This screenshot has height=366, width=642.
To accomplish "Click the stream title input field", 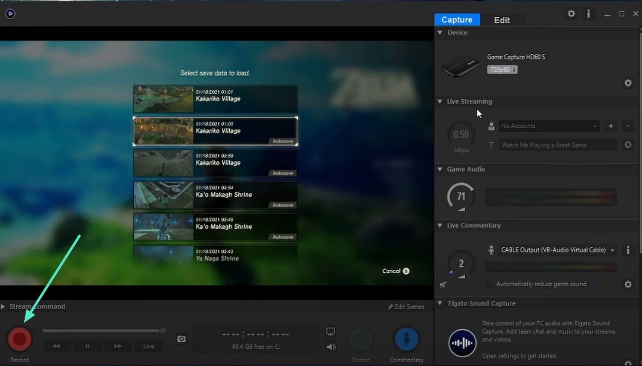I will pyautogui.click(x=558, y=145).
